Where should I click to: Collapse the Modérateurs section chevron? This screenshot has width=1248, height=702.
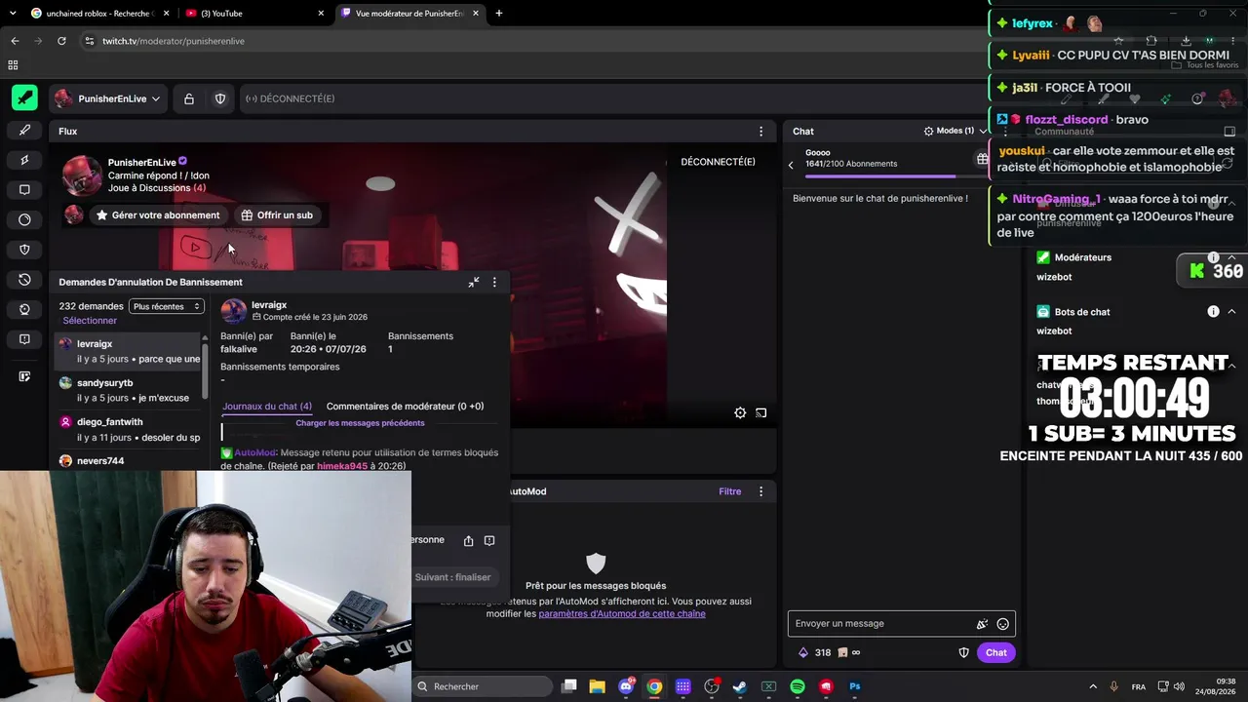tap(1231, 257)
